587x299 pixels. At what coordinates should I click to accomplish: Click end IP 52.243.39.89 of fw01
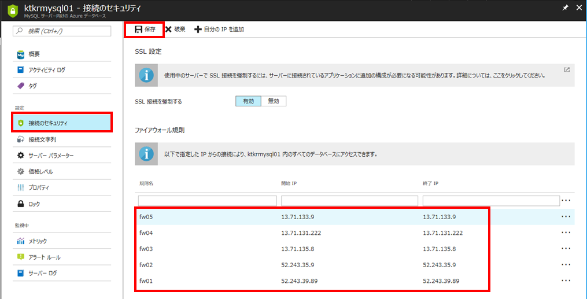(x=441, y=280)
